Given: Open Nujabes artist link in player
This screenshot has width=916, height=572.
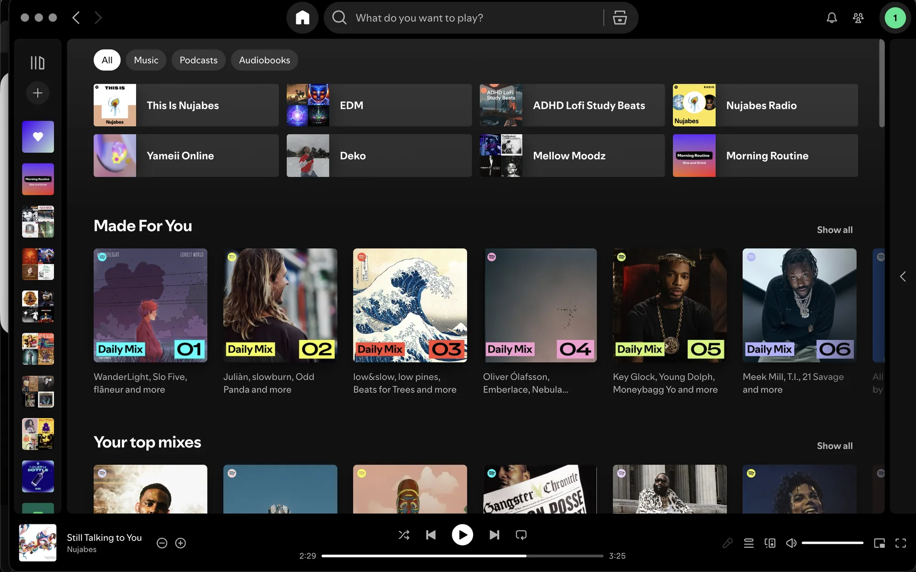Looking at the screenshot, I should pos(82,550).
